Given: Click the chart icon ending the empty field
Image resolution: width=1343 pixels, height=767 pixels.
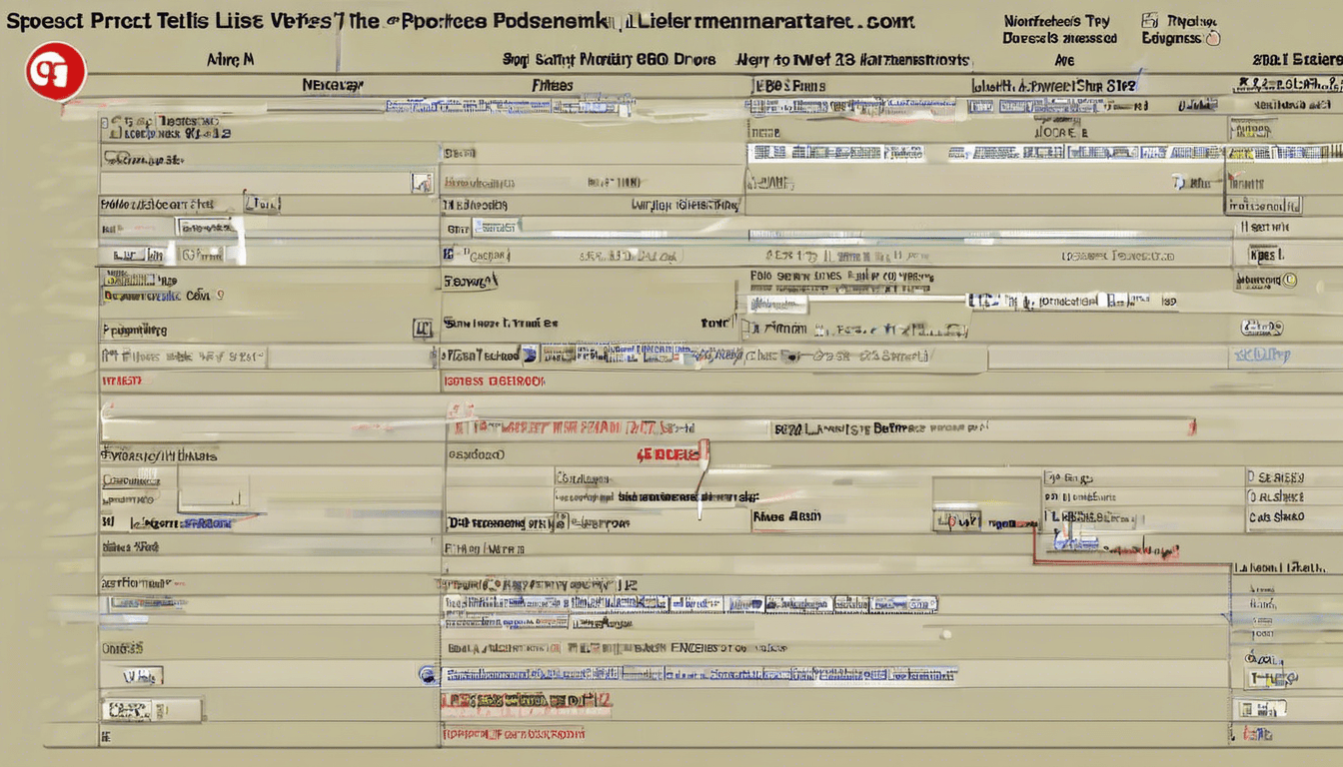Looking at the screenshot, I should pyautogui.click(x=422, y=183).
